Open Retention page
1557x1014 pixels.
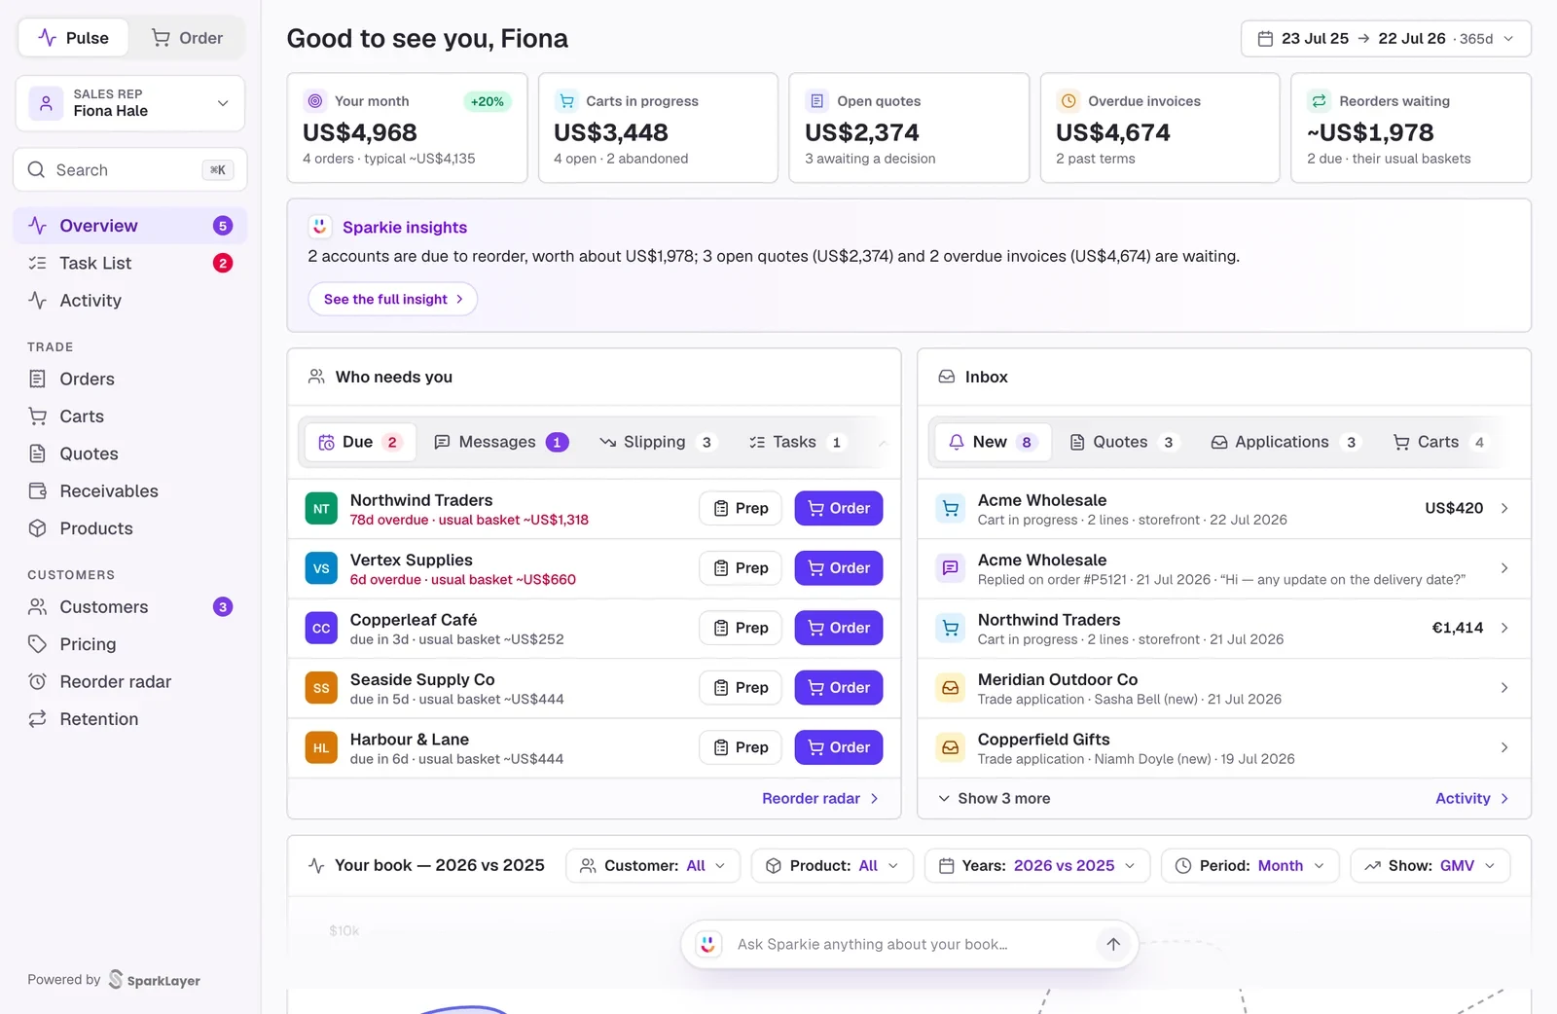click(x=129, y=719)
